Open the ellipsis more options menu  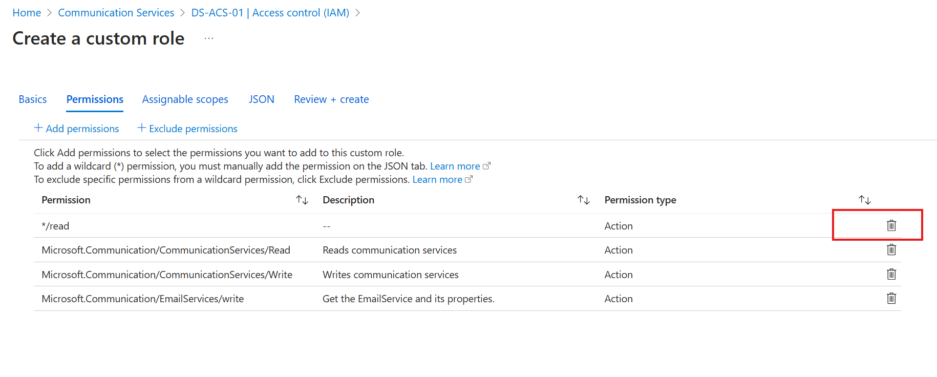tap(209, 39)
